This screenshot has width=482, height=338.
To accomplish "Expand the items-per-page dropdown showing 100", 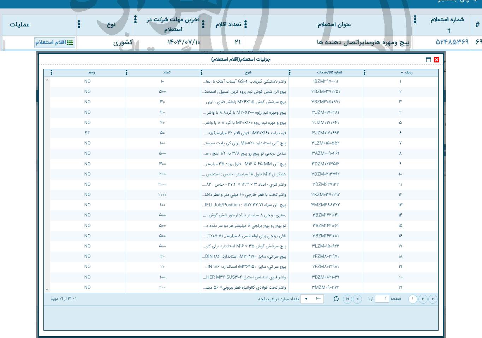I will click(306, 299).
